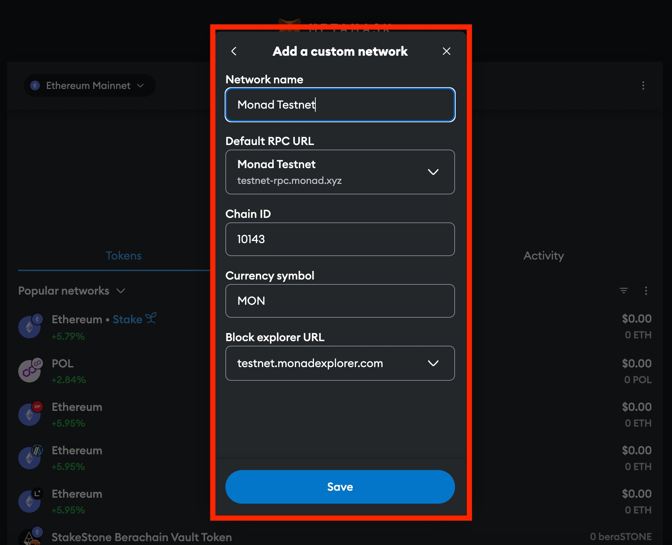
Task: Click the back arrow in the dialog header
Action: pos(234,51)
